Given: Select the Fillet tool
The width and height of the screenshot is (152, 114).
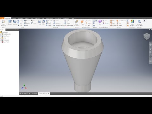Looking at the screenshot, I should click(43, 22).
